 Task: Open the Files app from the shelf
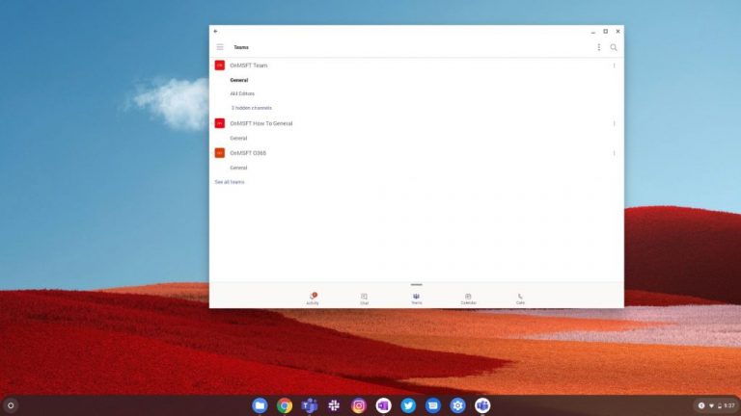click(260, 405)
